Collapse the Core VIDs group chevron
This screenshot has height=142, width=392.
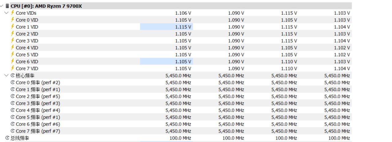6,13
